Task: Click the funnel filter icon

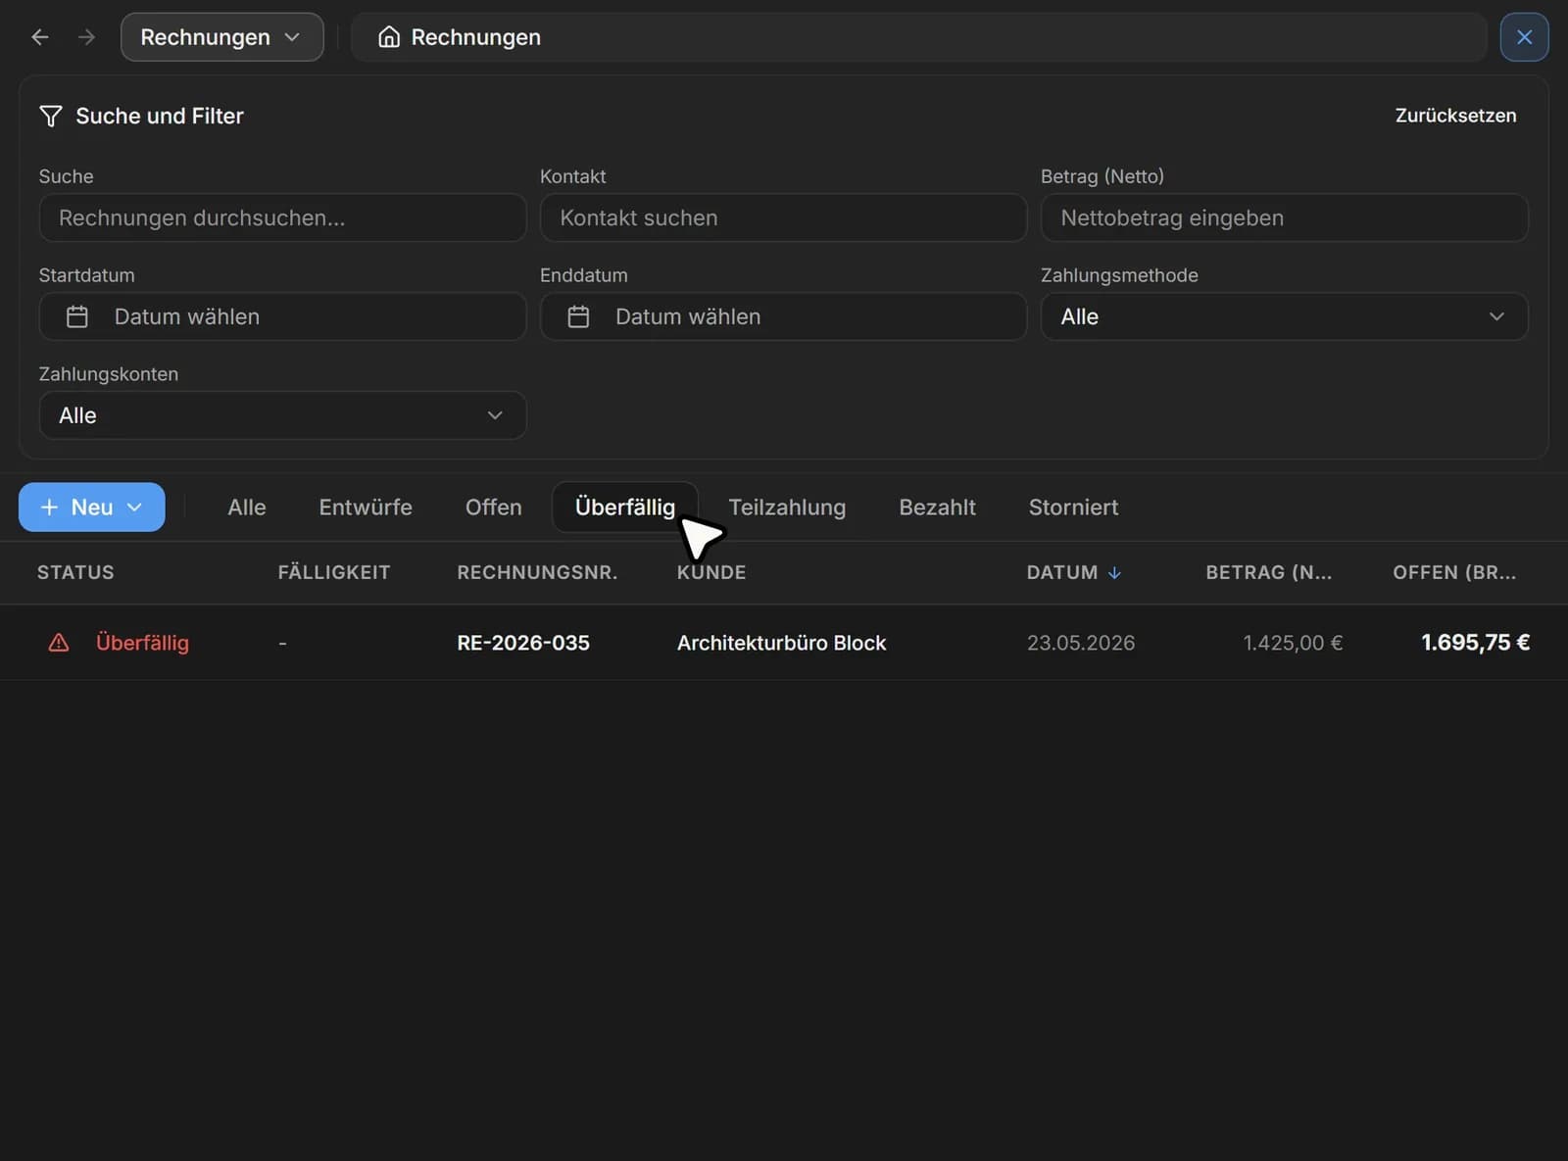Action: point(51,116)
